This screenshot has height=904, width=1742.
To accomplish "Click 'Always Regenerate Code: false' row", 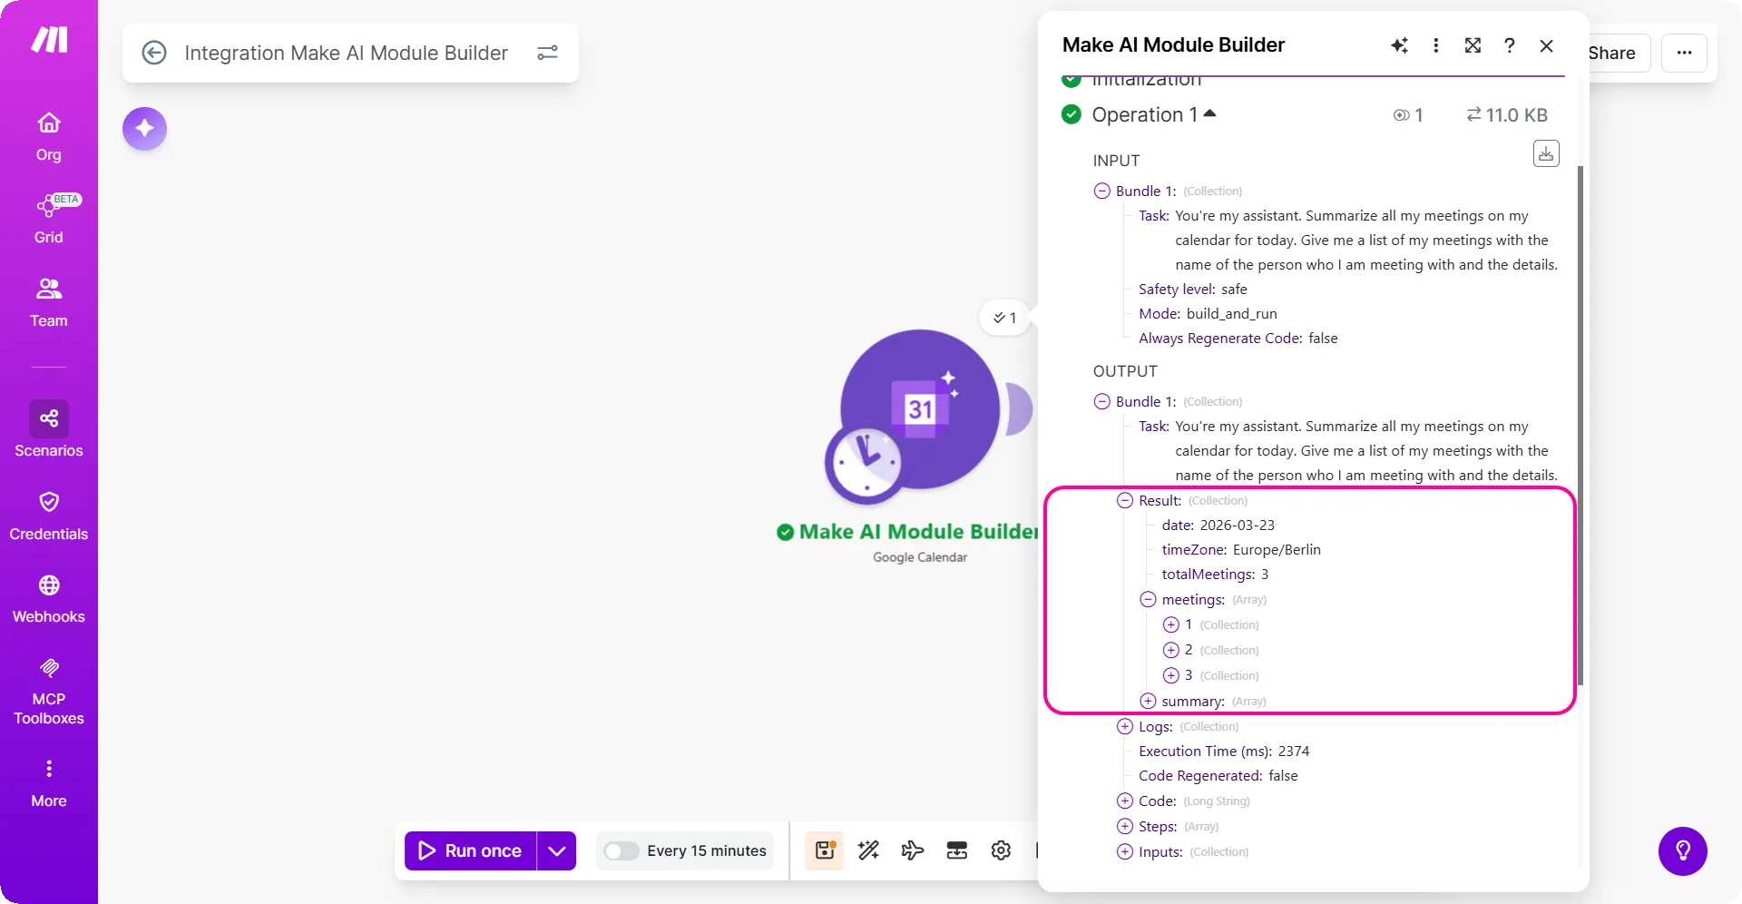I will click(1238, 338).
